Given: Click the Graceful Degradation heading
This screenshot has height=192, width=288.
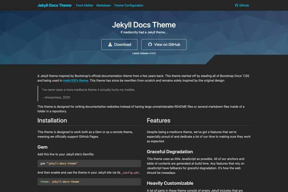Looking at the screenshot, I should (x=170, y=152).
